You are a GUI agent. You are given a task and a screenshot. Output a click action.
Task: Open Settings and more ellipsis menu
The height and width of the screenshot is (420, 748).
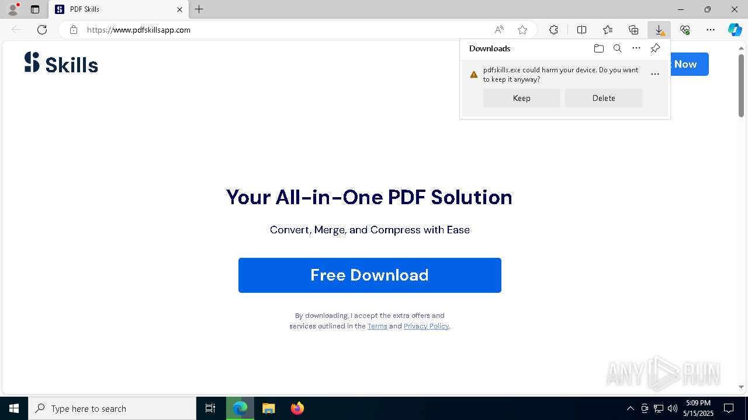pyautogui.click(x=711, y=30)
